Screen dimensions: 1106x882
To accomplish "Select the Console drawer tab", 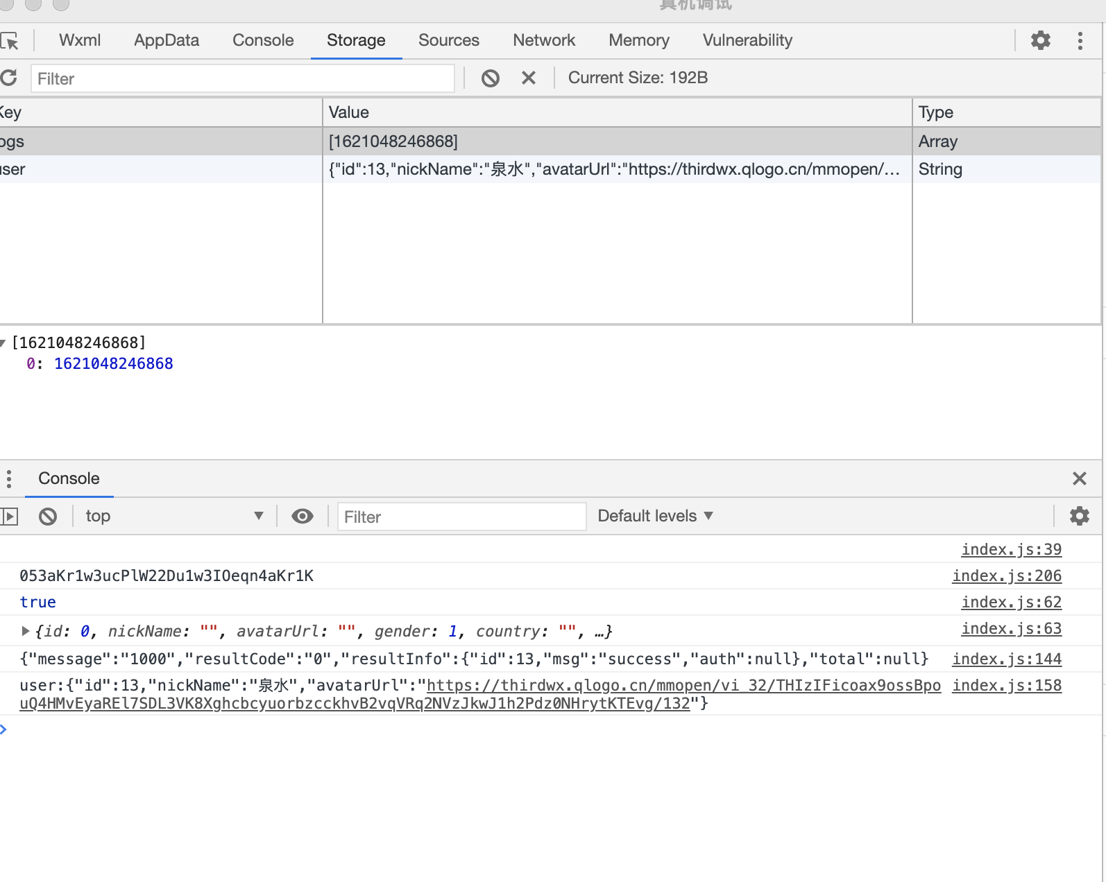I will click(69, 478).
